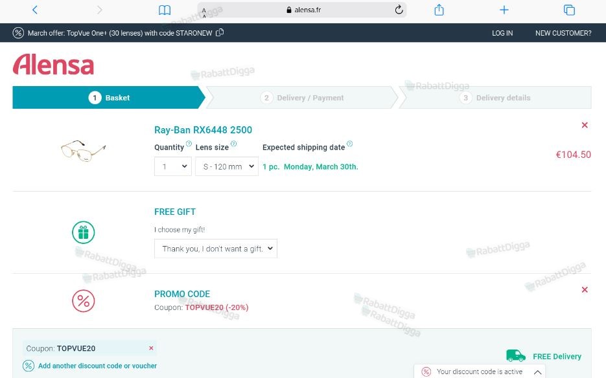Screen dimensions: 606x378
Task: Open Safari bookmarks book icon
Action: (x=165, y=10)
